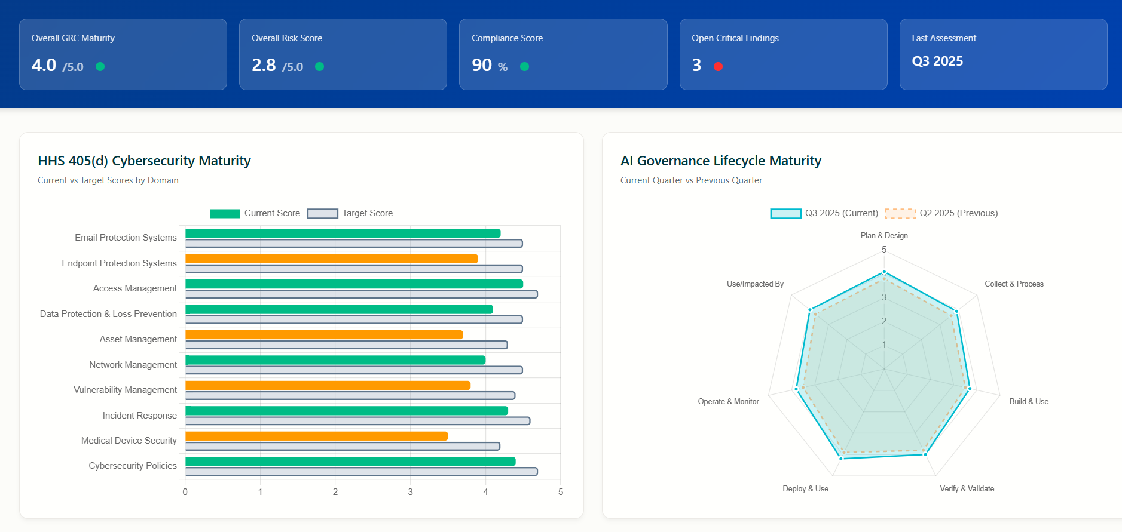
Task: Click Incident Response green current bar
Action: click(347, 411)
